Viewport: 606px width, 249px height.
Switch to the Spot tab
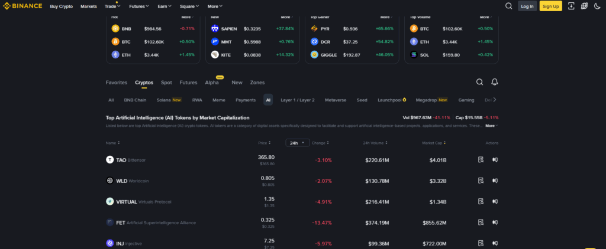pyautogui.click(x=166, y=83)
